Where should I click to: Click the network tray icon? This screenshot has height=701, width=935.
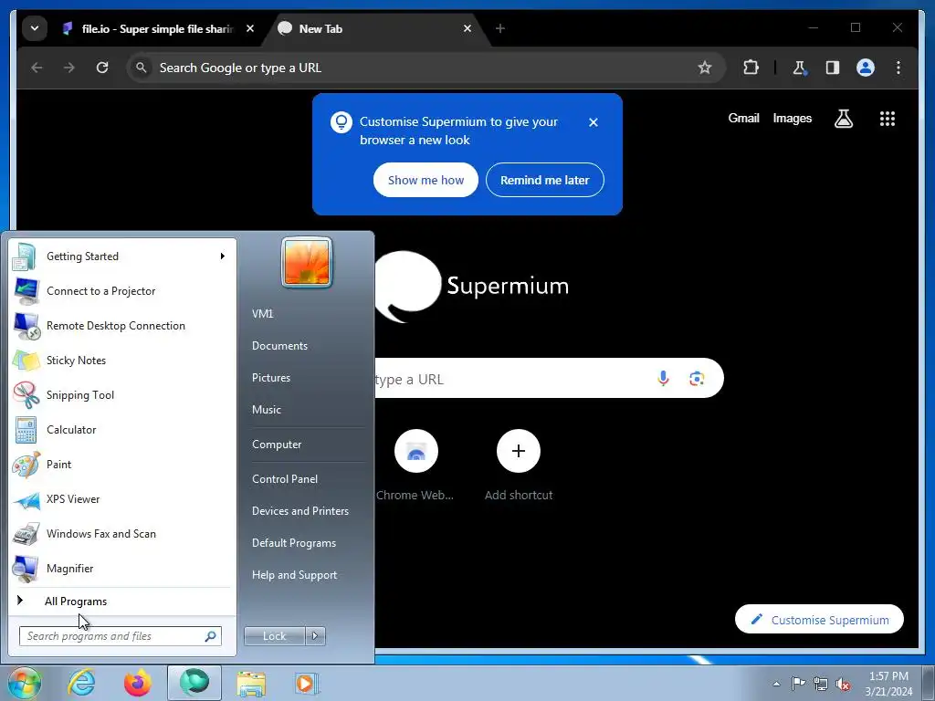click(x=821, y=684)
